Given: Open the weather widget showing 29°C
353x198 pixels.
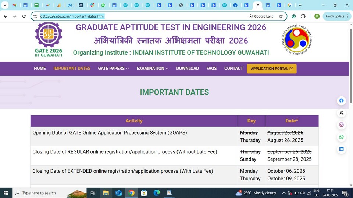Looking at the screenshot, I should [256, 193].
